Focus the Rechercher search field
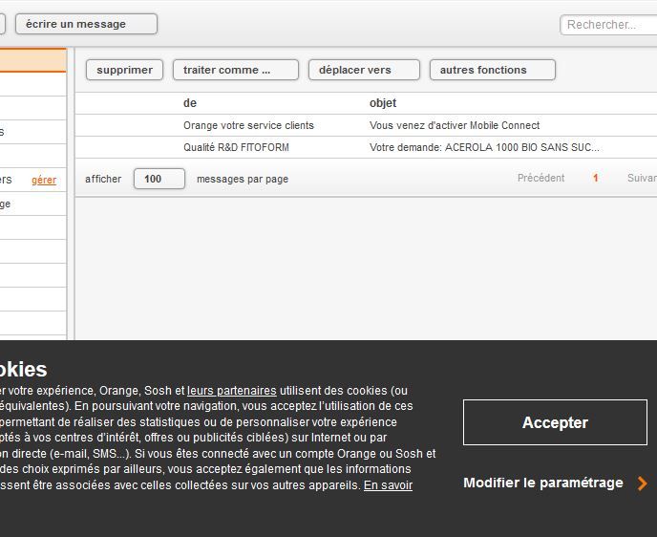657x537 pixels. coord(608,25)
